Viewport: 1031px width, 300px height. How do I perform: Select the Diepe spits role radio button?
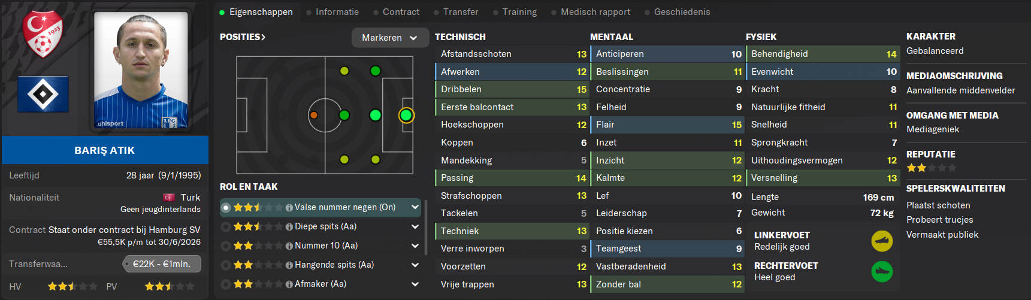point(226,227)
